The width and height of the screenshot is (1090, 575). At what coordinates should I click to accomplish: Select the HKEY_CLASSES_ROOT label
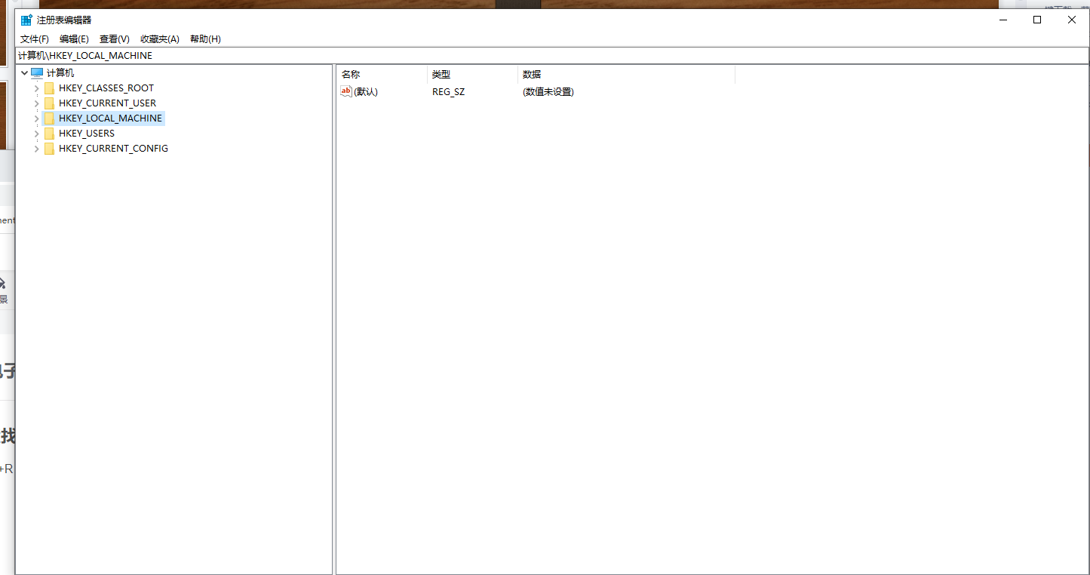tap(106, 88)
